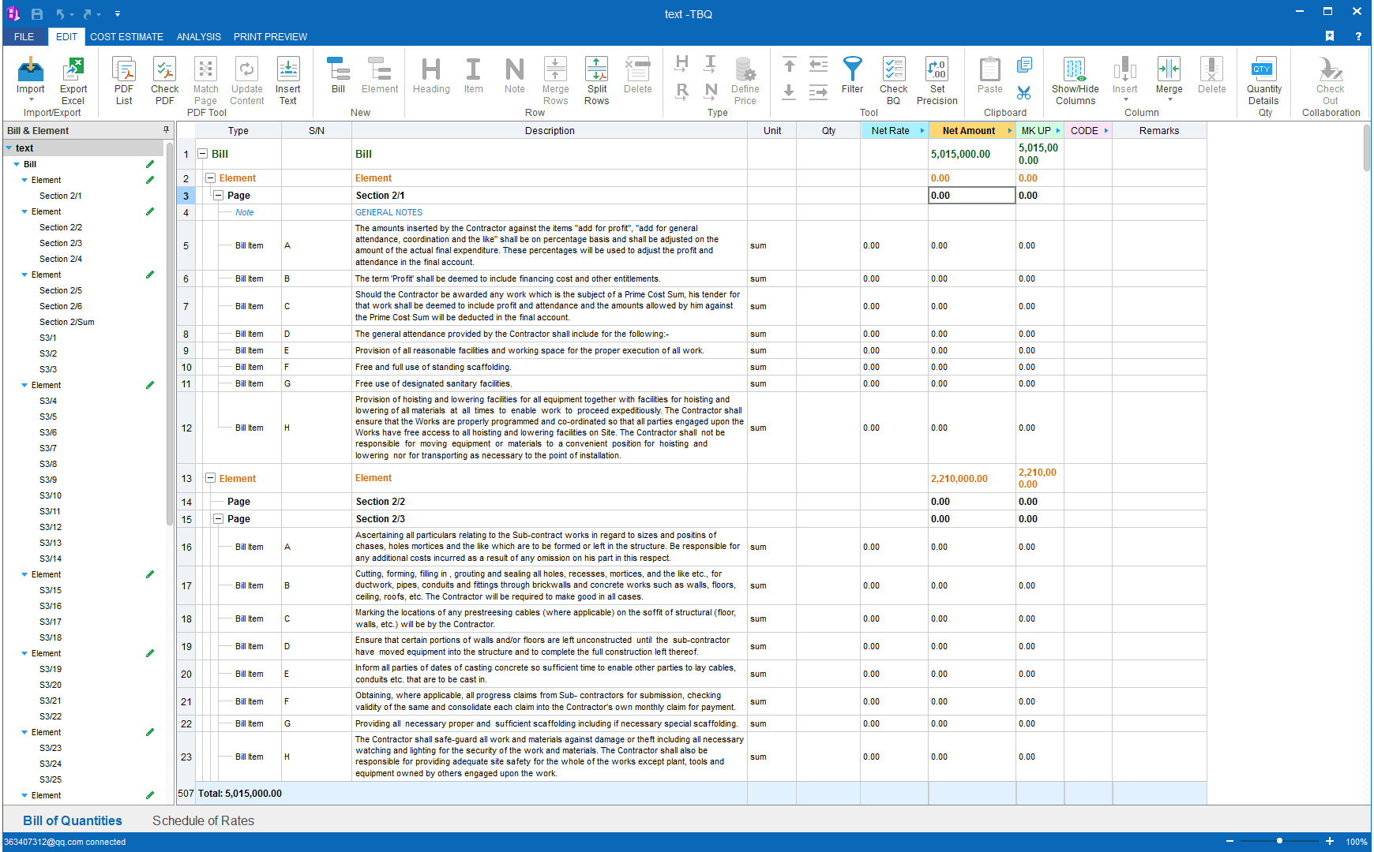Switch to Schedule of Rates view
The height and width of the screenshot is (852, 1374).
coord(203,820)
